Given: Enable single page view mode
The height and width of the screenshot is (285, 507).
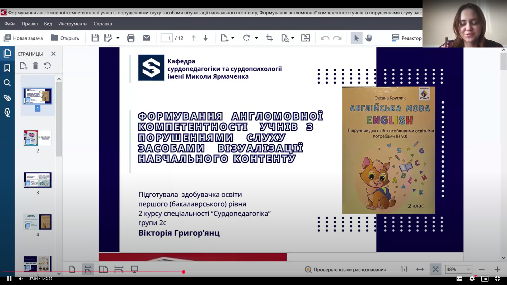Looking at the screenshot, I should pos(72,269).
